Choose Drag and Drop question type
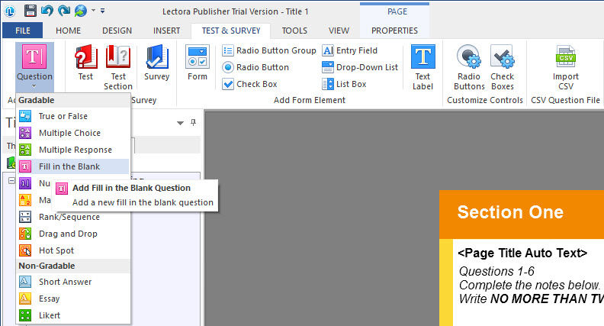The height and width of the screenshot is (326, 604). (73, 234)
